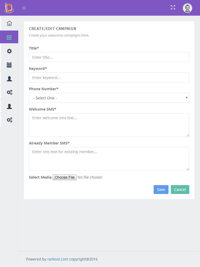The width and height of the screenshot is (200, 267).
Task: Open the calendar sidebar icon
Action: click(x=9, y=65)
